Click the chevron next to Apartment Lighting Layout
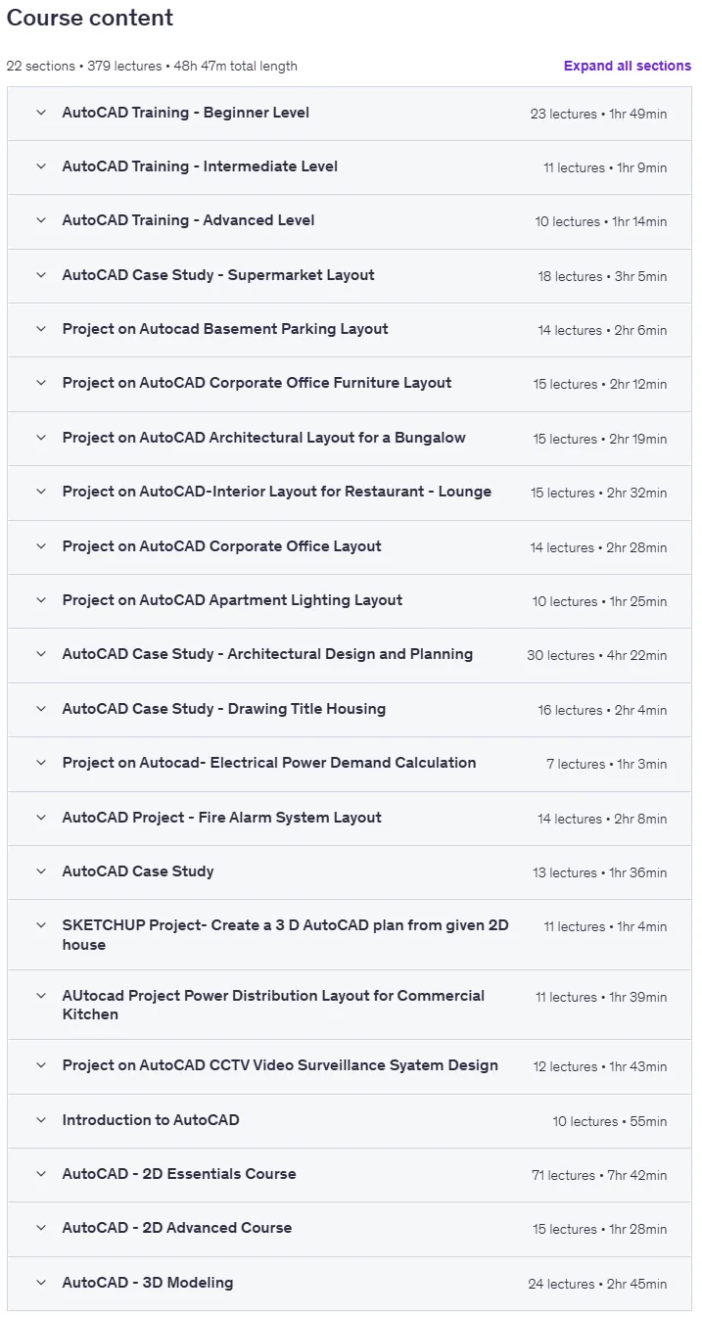 (x=41, y=600)
